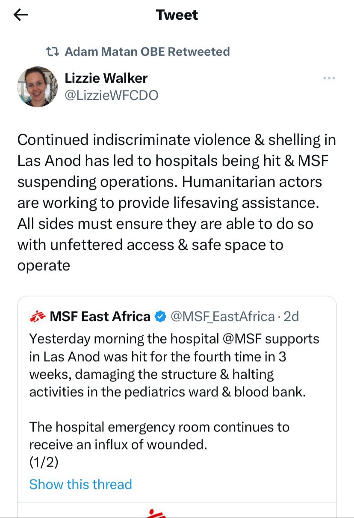The width and height of the screenshot is (354, 518).
Task: Click the MSF East Africa account name
Action: pyautogui.click(x=100, y=317)
